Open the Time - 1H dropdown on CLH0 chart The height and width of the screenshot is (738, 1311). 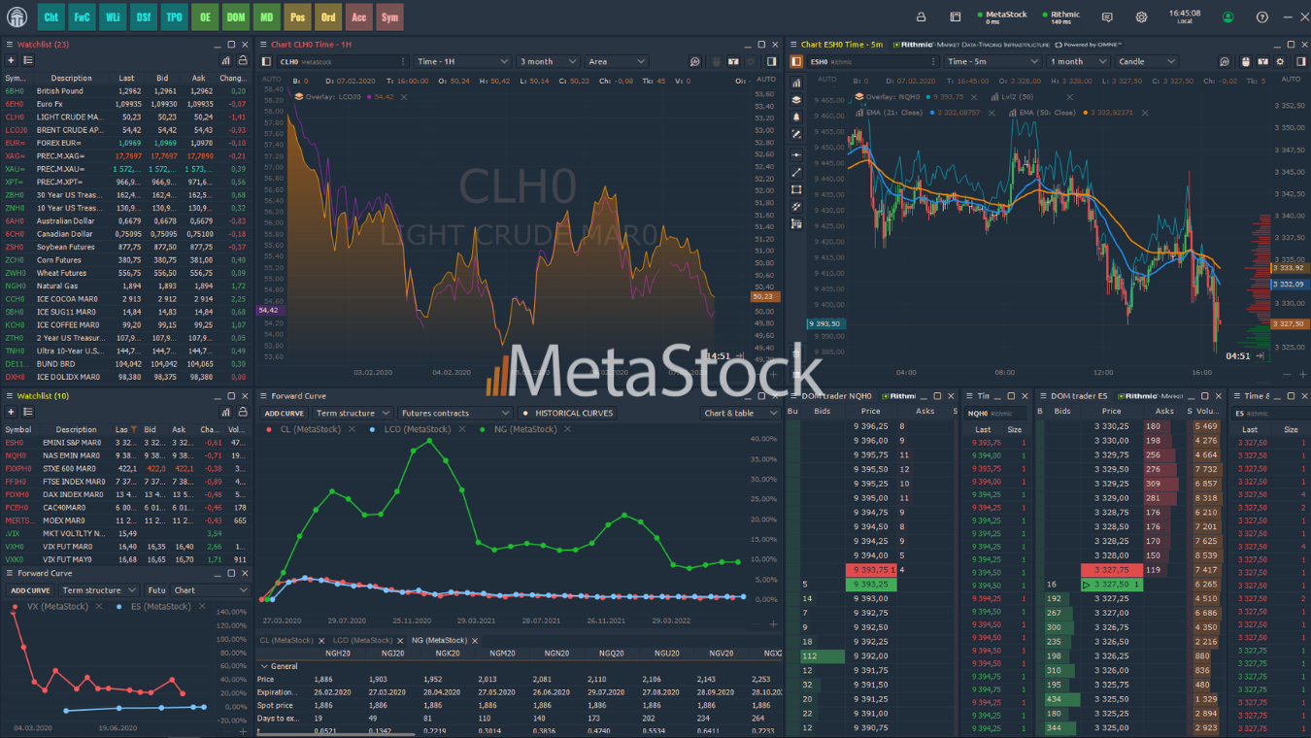pyautogui.click(x=462, y=61)
